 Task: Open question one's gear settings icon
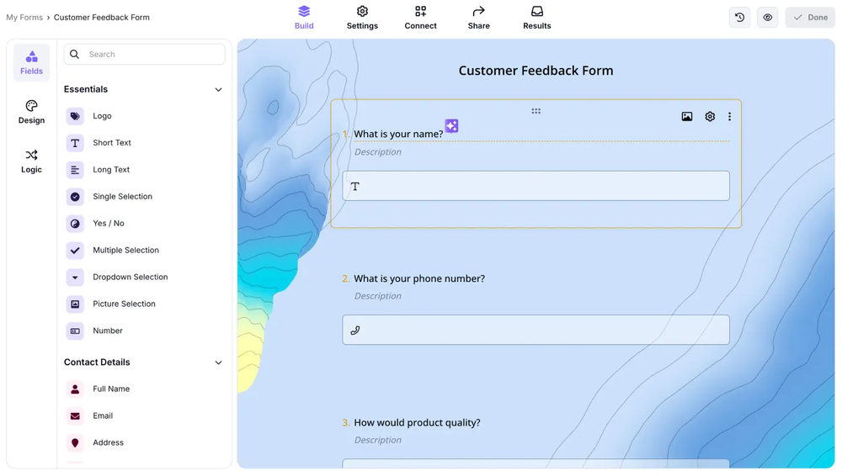click(710, 117)
